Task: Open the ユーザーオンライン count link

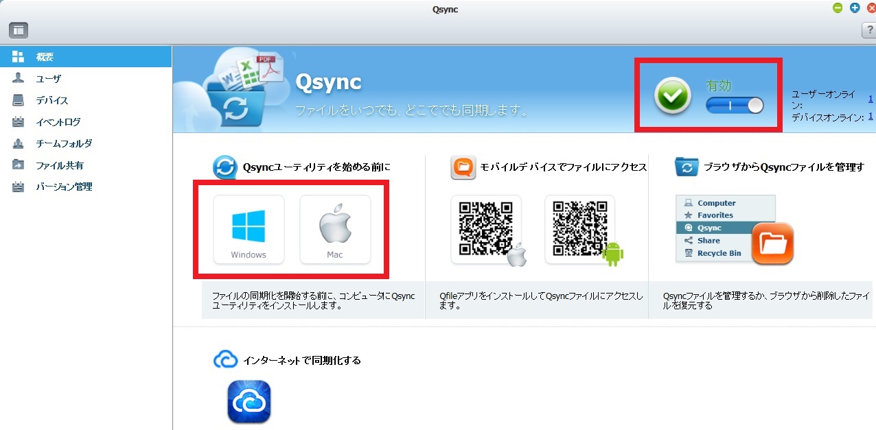Action: (x=871, y=99)
